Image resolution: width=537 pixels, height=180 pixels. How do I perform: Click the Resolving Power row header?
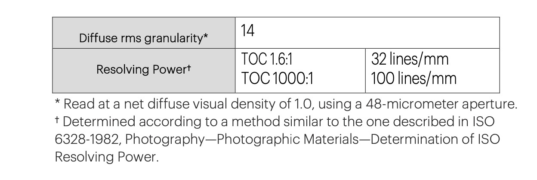pyautogui.click(x=144, y=71)
